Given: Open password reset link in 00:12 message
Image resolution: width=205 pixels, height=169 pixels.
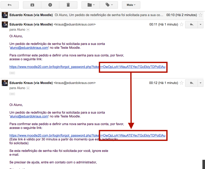Looking at the screenshot, I should tap(87, 136).
